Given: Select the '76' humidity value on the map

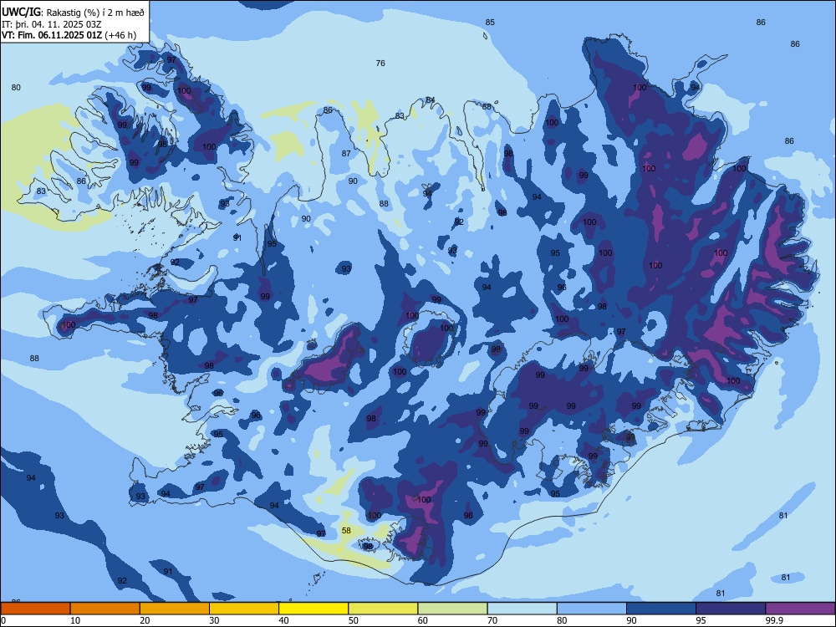Looking at the screenshot, I should coord(380,63).
